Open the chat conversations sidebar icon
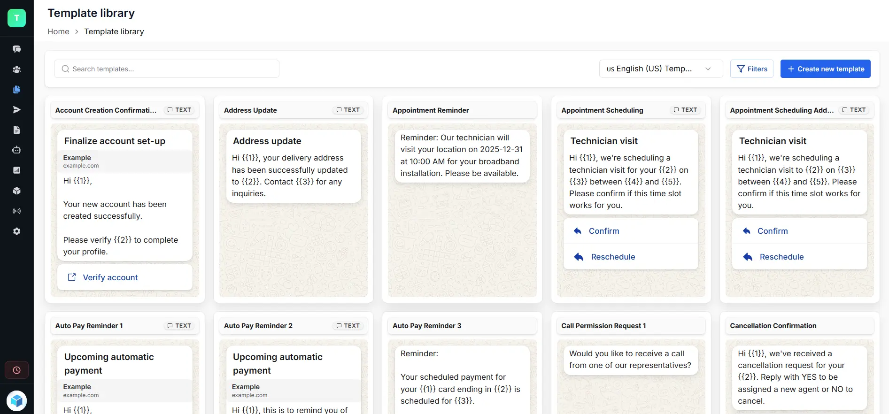Viewport: 889px width, 414px height. (x=16, y=49)
